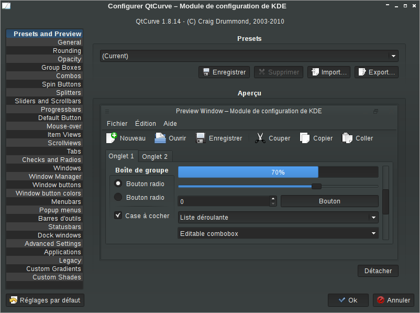Click the Ouvrir folder icon

pyautogui.click(x=160, y=138)
